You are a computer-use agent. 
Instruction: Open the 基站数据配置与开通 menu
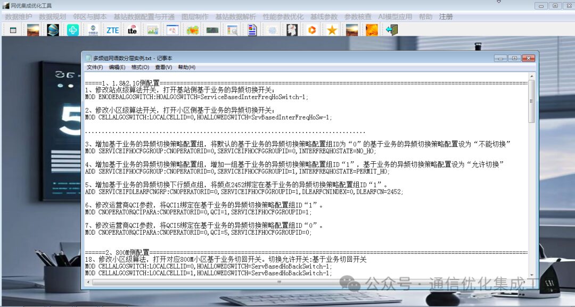tap(144, 17)
